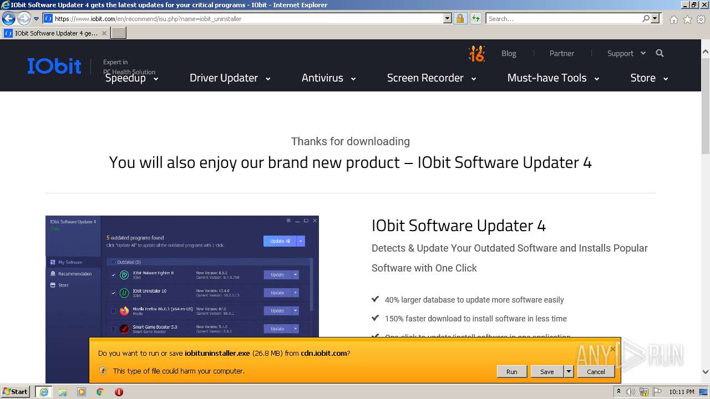The width and height of the screenshot is (710, 399).
Task: Expand the Driver Updater menu
Action: click(x=230, y=78)
